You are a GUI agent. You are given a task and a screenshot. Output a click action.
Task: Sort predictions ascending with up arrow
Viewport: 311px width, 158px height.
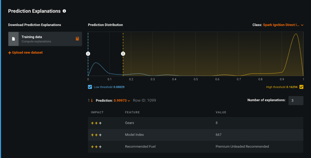point(89,101)
